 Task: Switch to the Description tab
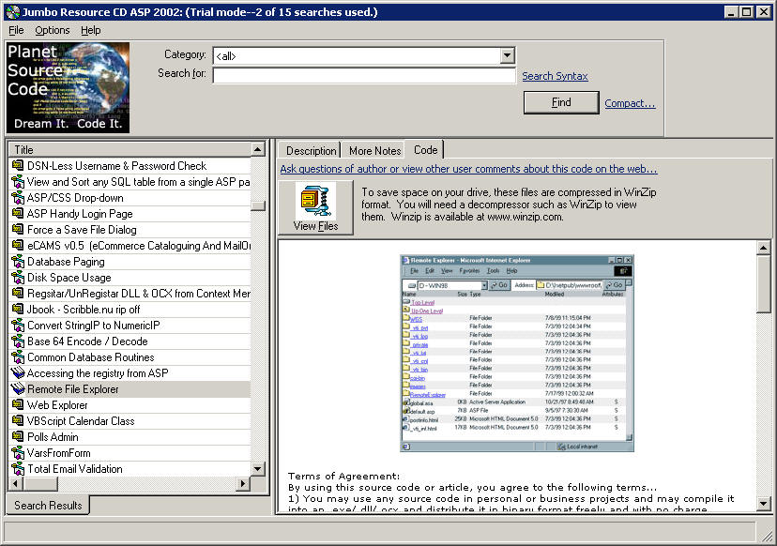click(x=311, y=151)
